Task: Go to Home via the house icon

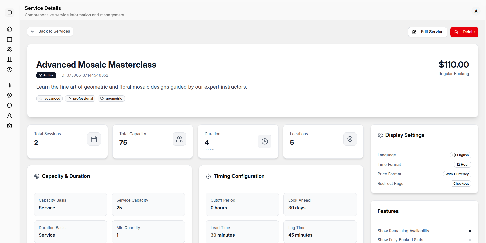Action: [x=9, y=29]
